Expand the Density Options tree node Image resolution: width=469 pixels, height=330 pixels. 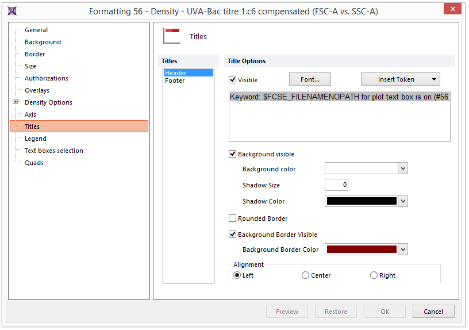pos(16,102)
